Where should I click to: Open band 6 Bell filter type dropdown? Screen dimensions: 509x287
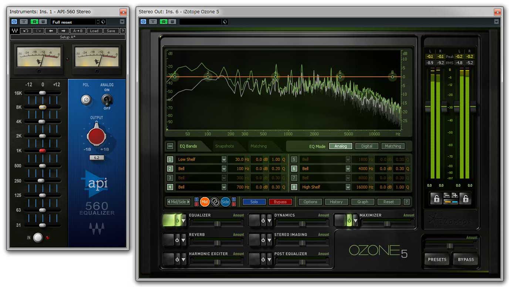[x=348, y=169]
